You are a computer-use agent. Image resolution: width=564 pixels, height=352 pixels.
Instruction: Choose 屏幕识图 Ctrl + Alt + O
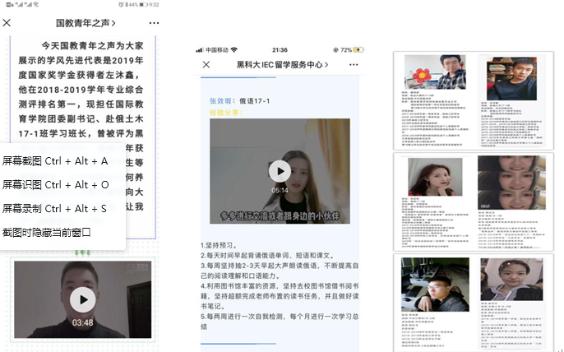point(55,184)
